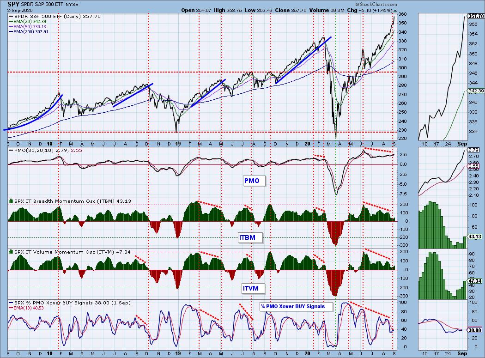Select the Low 353.43 value
The height and width of the screenshot is (358, 485).
[258, 10]
